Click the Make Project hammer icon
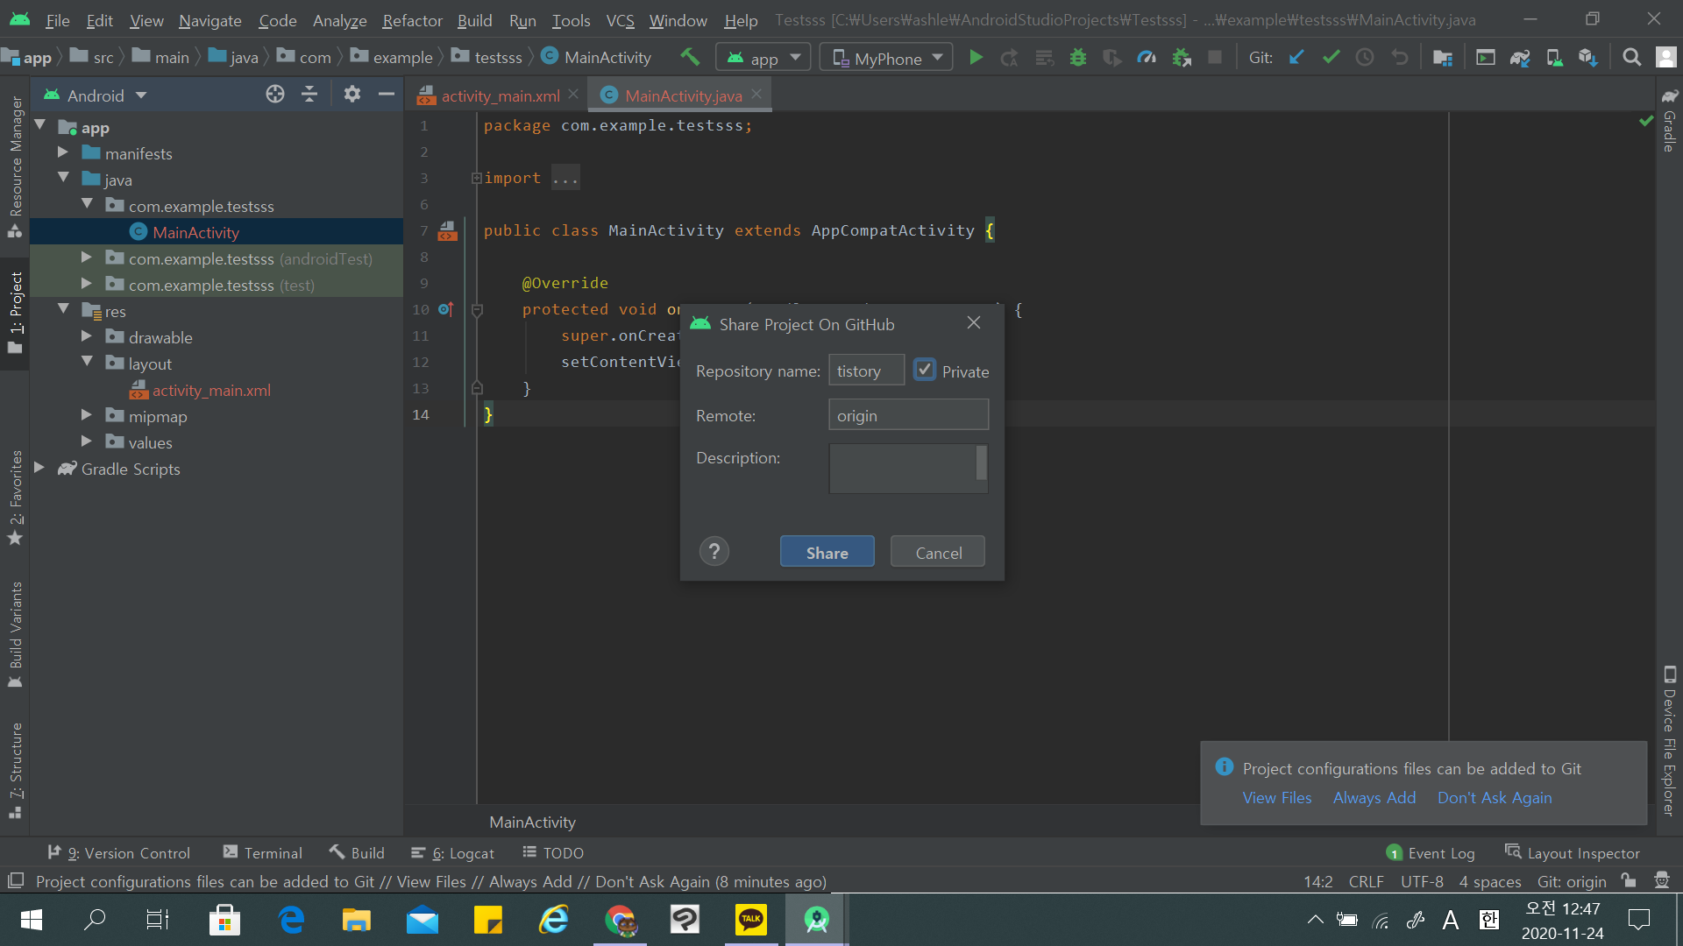 point(690,58)
